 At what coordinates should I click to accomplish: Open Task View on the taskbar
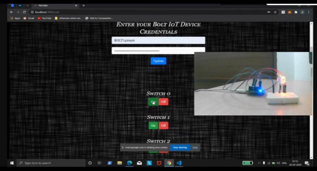pyautogui.click(x=99, y=163)
